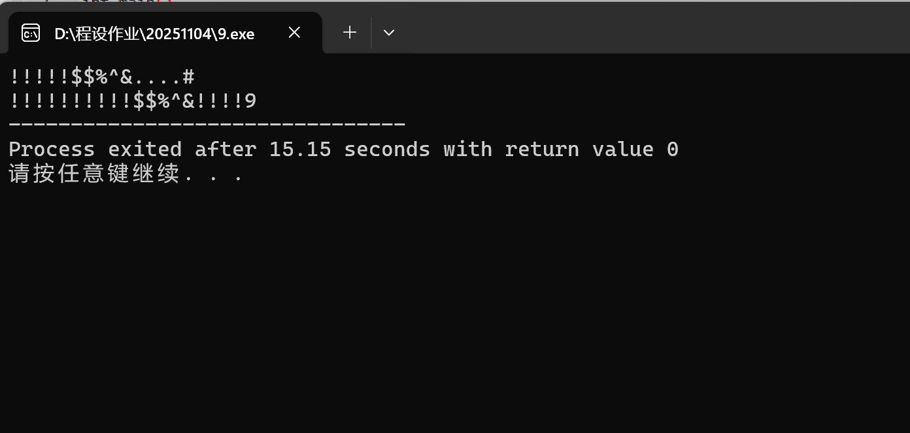Image resolution: width=910 pixels, height=433 pixels.
Task: Click the $$%^& symbols in first line
Action: 101,77
